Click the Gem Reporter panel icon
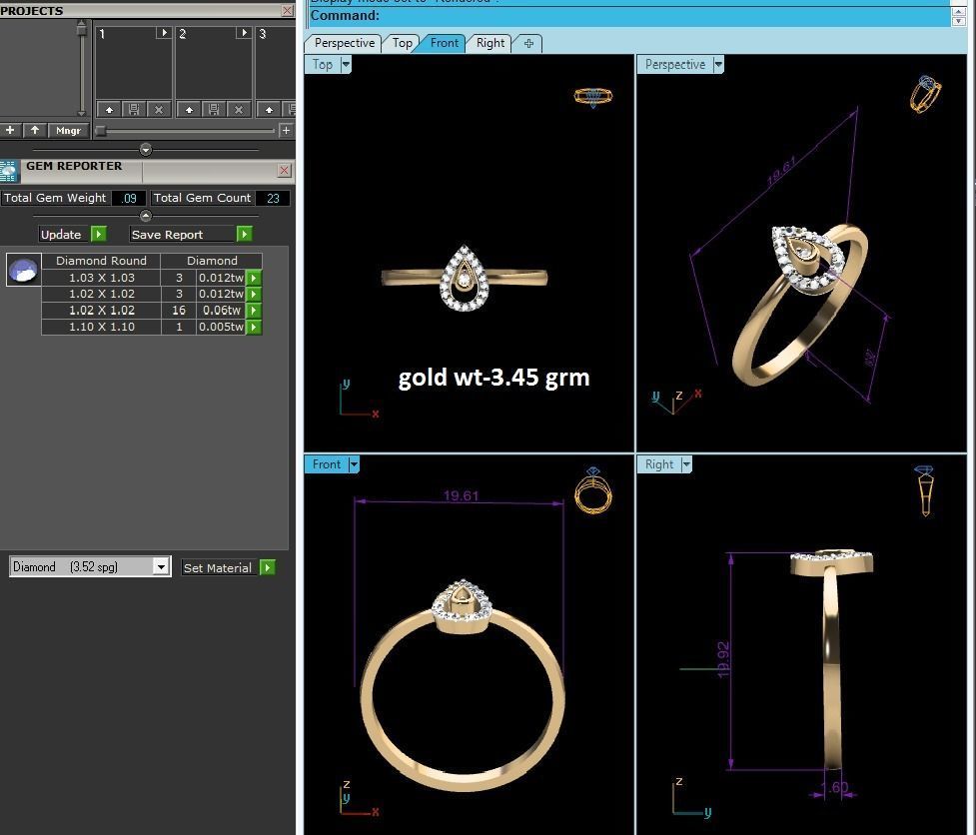Viewport: 976px width, 835px height. pyautogui.click(x=9, y=171)
